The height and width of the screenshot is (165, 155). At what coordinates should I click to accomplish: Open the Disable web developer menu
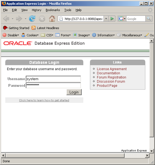point(11,35)
